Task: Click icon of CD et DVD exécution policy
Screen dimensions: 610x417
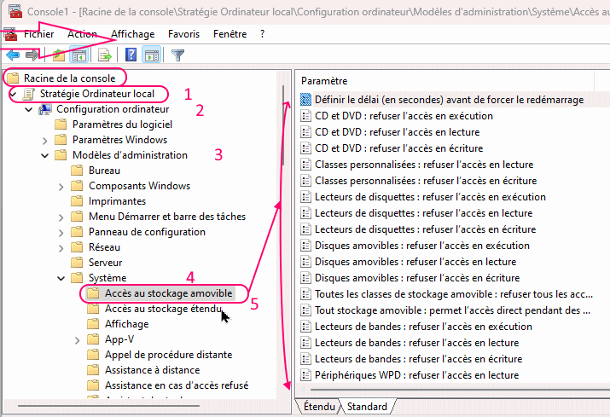Action: (305, 116)
